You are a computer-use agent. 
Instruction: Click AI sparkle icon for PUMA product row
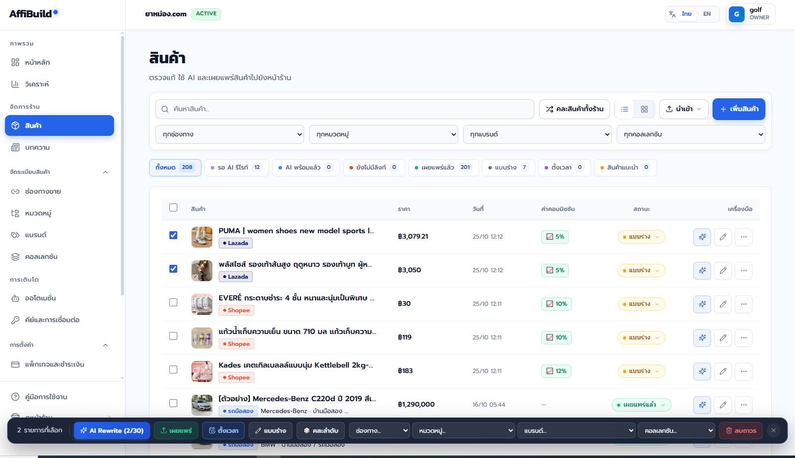[x=702, y=237]
